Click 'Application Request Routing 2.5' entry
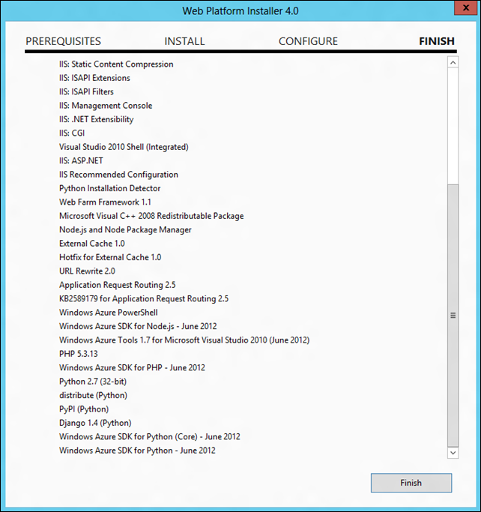This screenshot has width=481, height=512. (x=117, y=285)
